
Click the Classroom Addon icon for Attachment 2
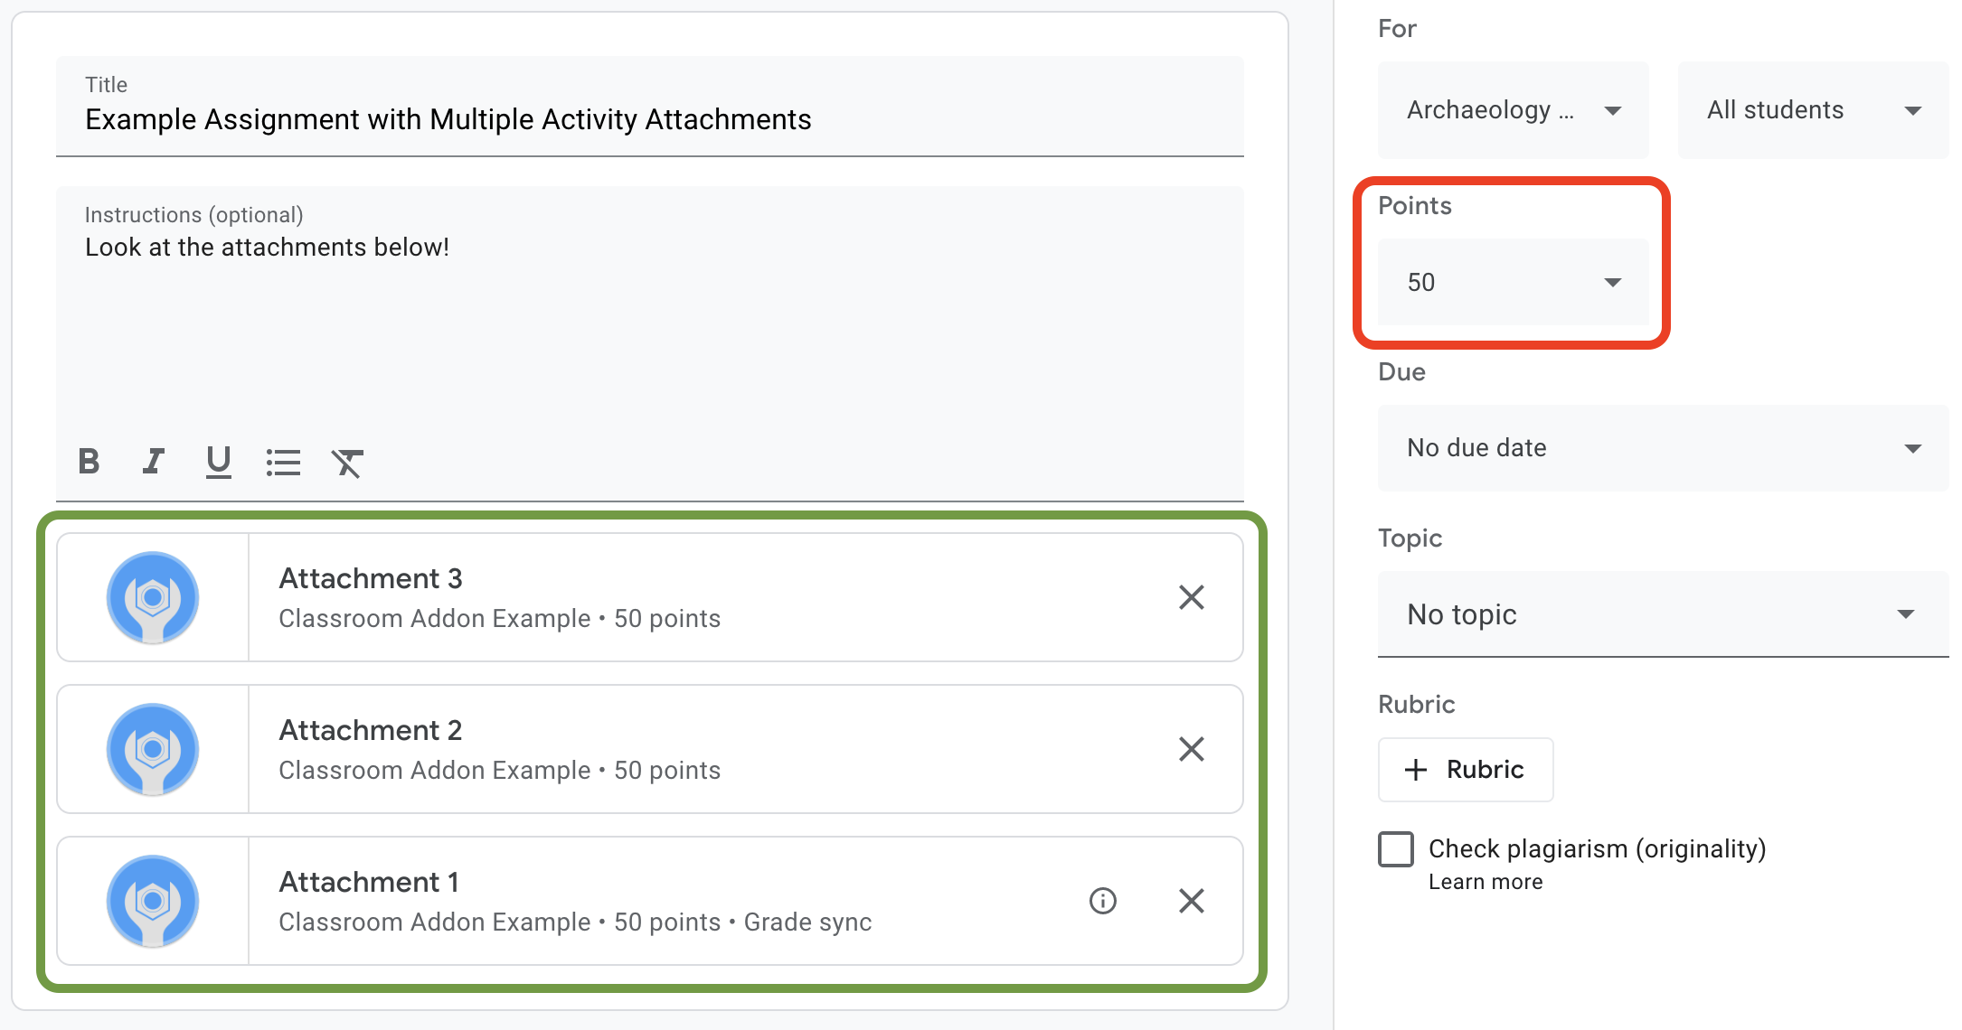[x=152, y=748]
